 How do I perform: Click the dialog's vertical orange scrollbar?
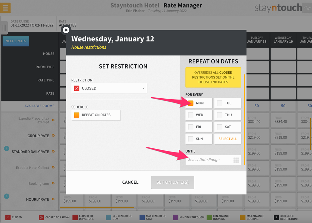245,119
